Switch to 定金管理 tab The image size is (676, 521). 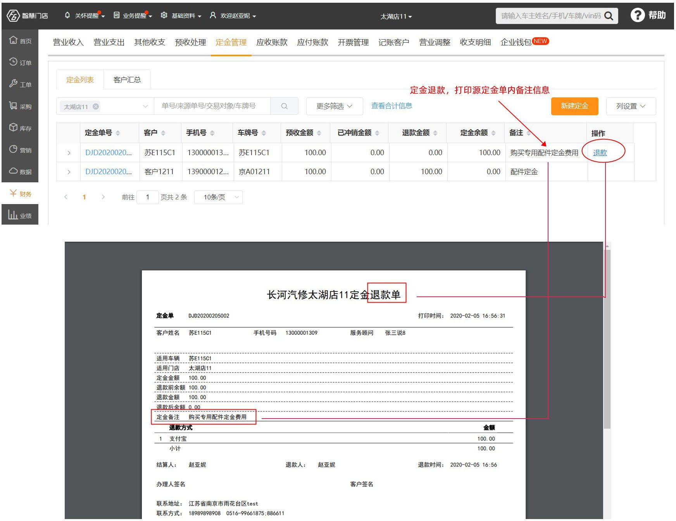pyautogui.click(x=231, y=42)
